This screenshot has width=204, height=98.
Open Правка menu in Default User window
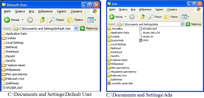(x=20, y=11)
